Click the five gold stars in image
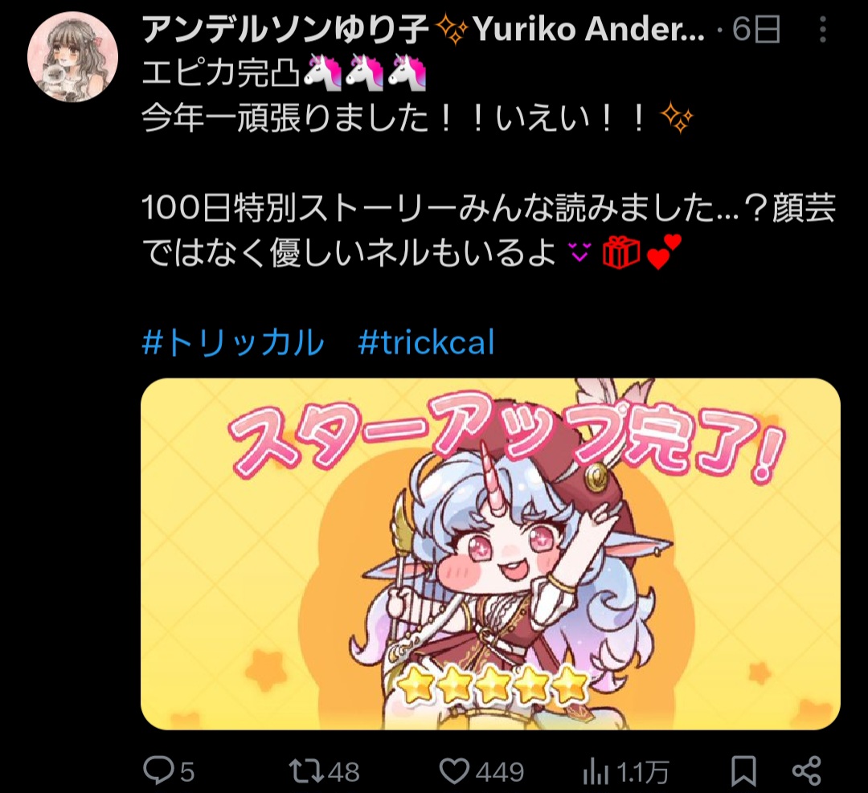Viewport: 868px width, 793px height. pyautogui.click(x=493, y=684)
